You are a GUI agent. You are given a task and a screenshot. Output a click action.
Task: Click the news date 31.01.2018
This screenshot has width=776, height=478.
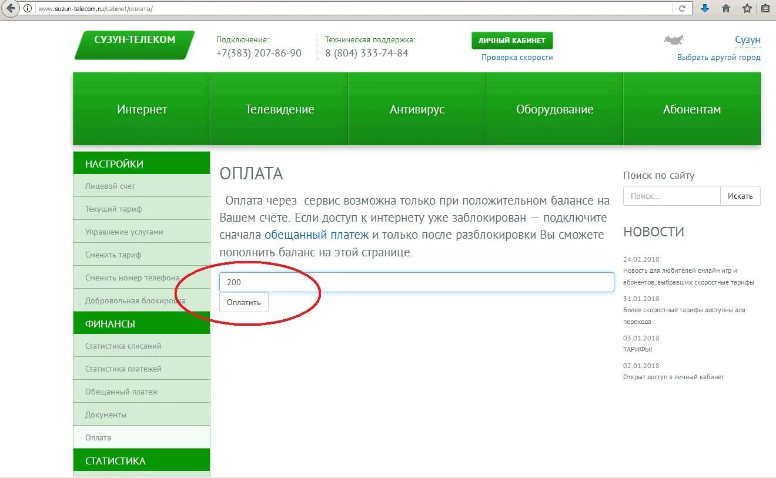coord(641,299)
